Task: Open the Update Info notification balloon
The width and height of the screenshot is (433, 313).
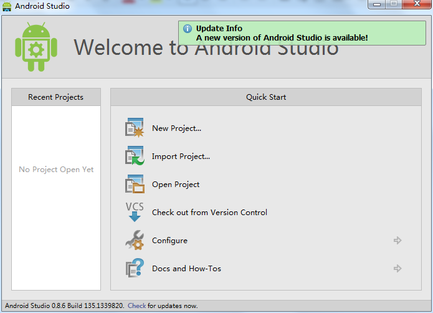Action: tap(302, 33)
